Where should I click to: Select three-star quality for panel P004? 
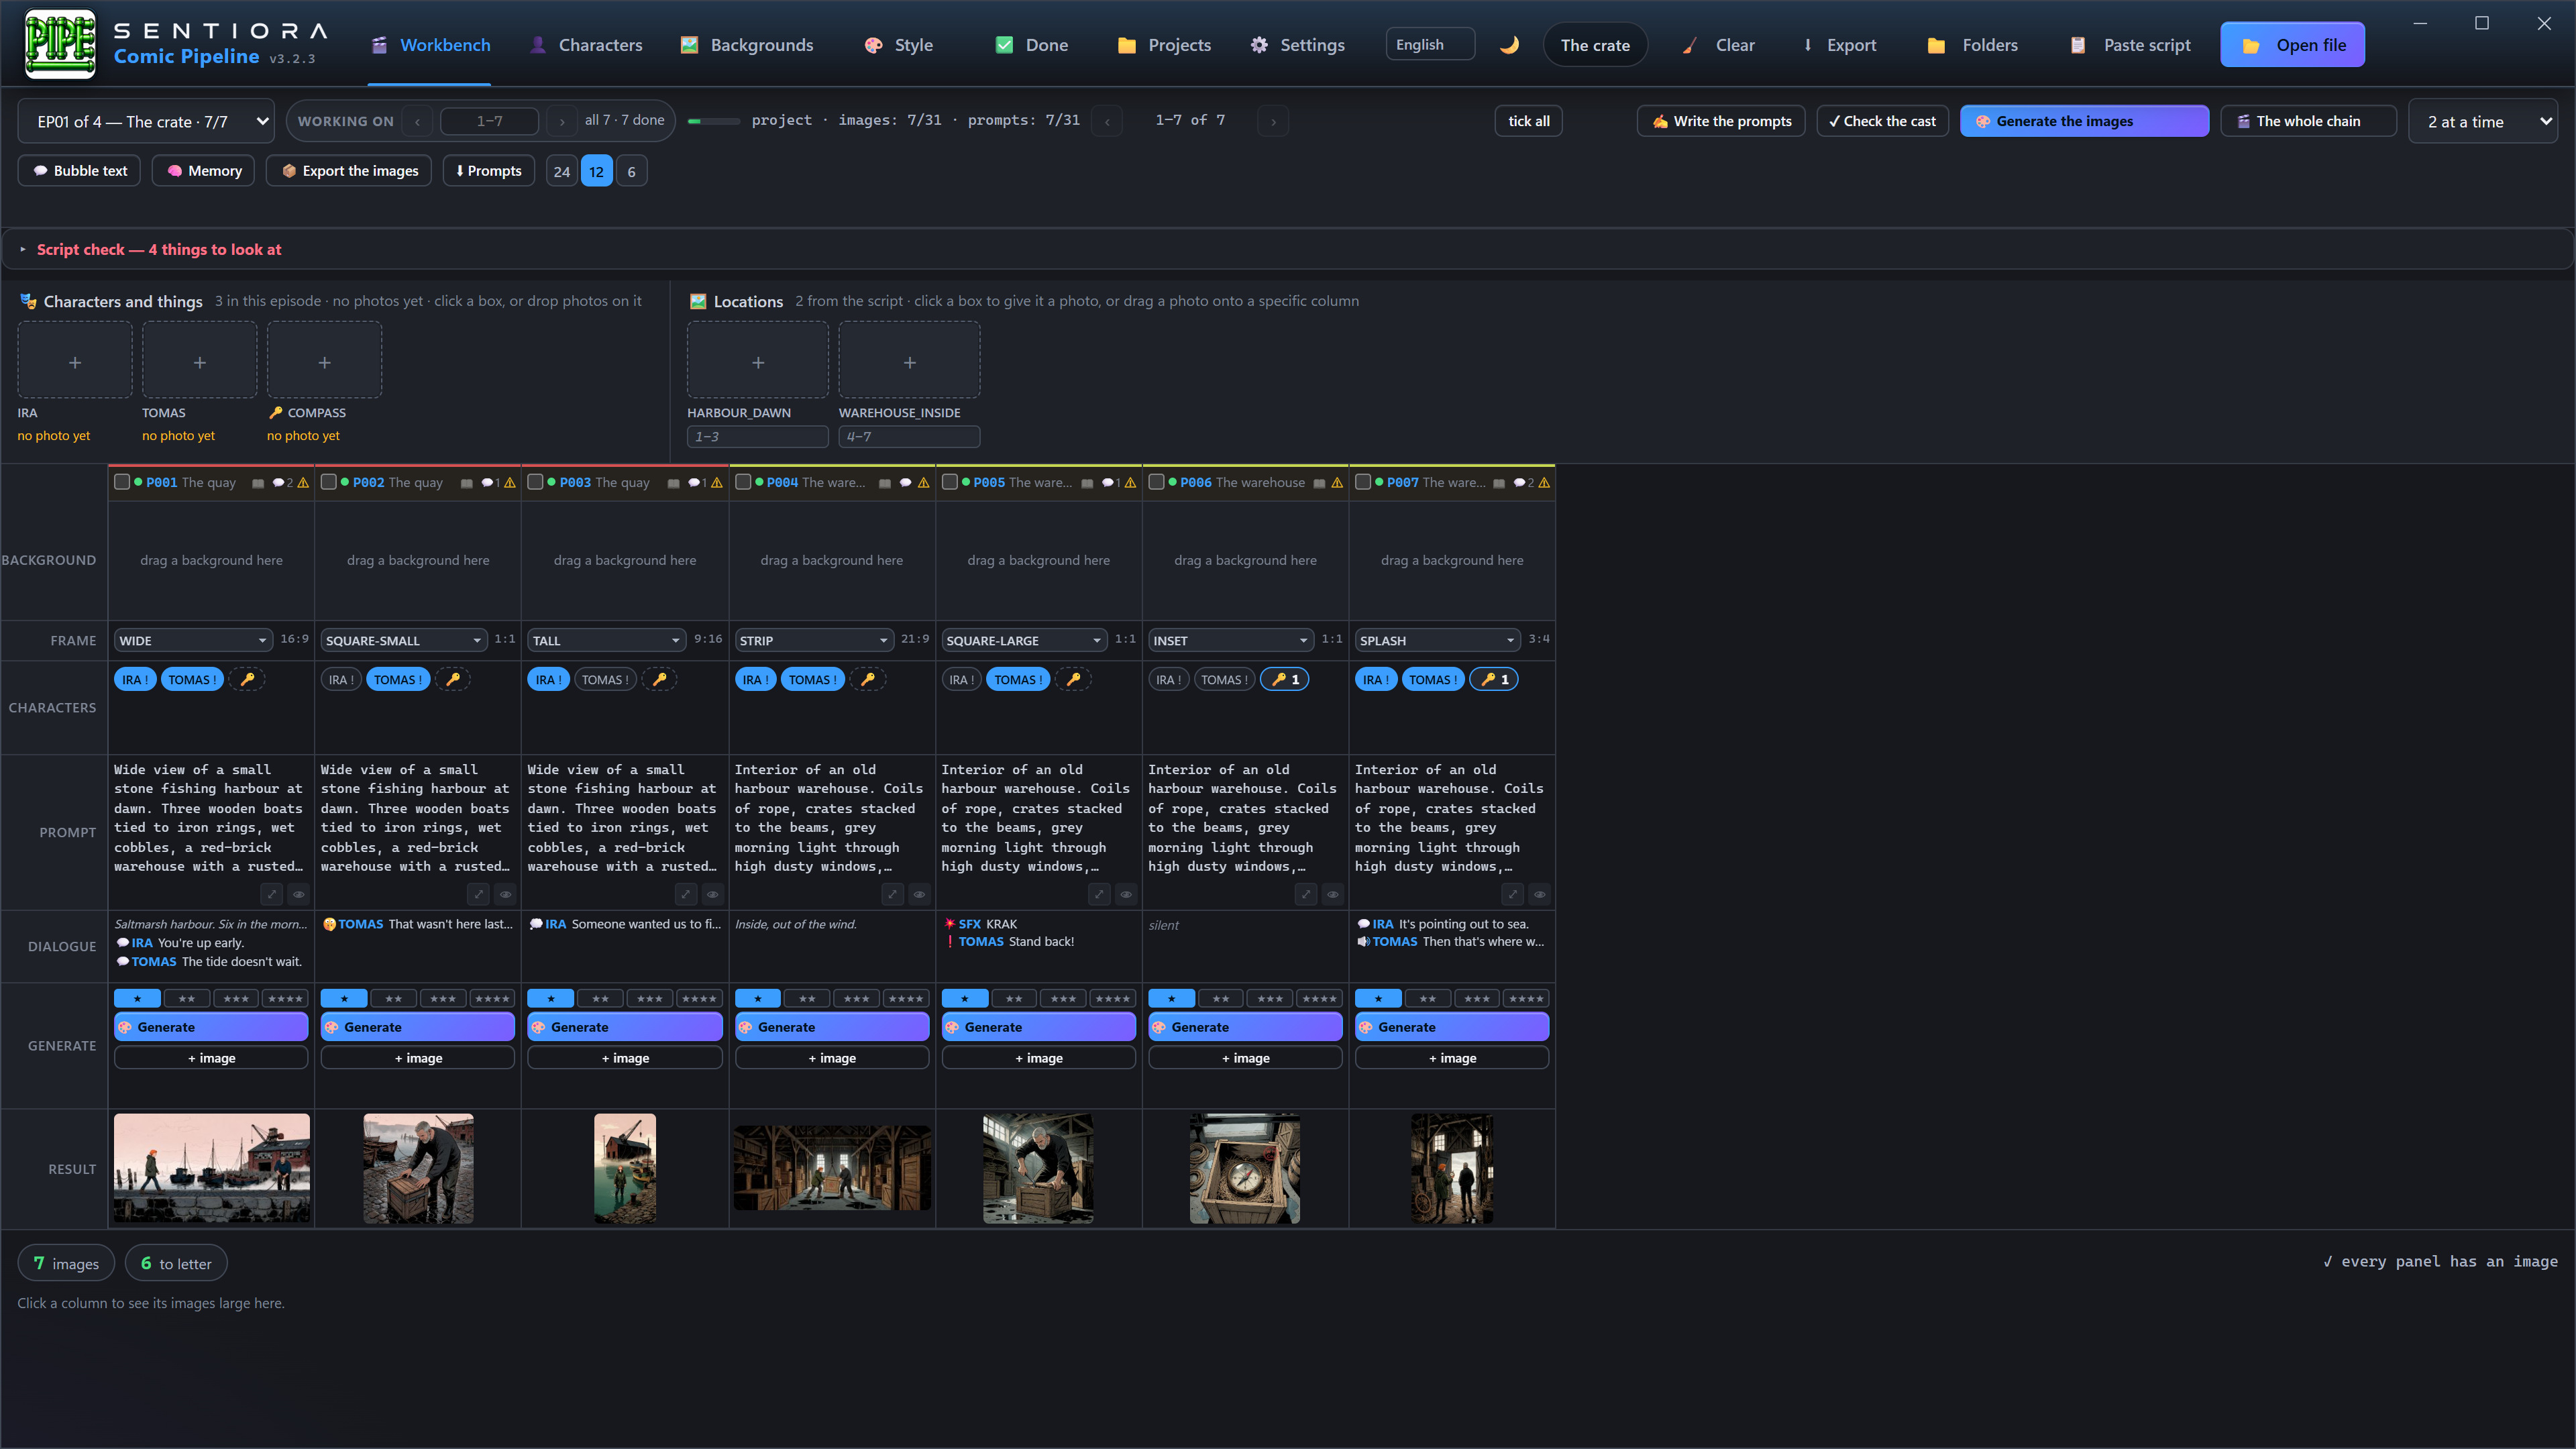pos(856,998)
